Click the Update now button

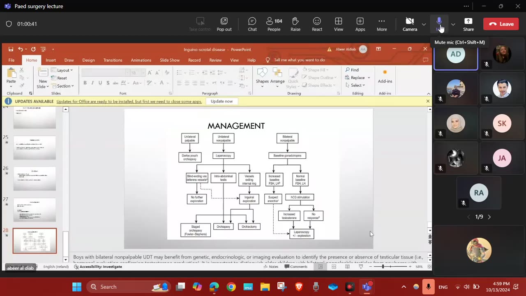pyautogui.click(x=221, y=101)
